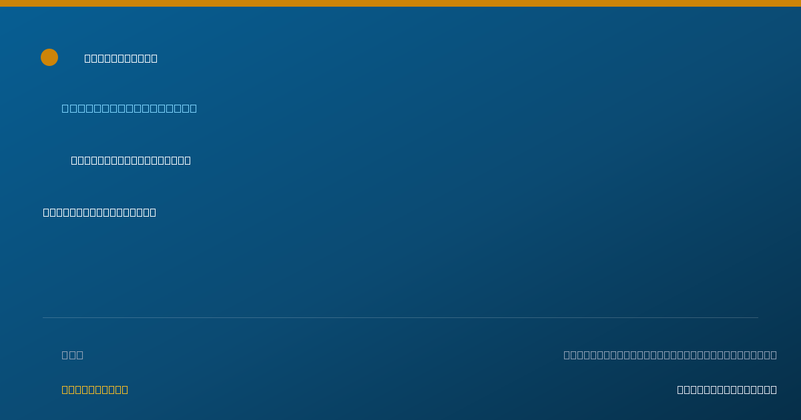
Task: Click the short gray label above orange text
Action: click(73, 355)
